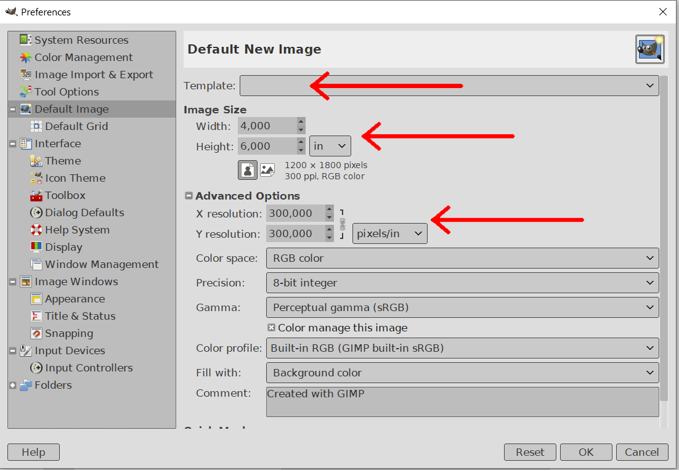The width and height of the screenshot is (679, 470).
Task: Click the System Resources icon
Action: [x=25, y=40]
